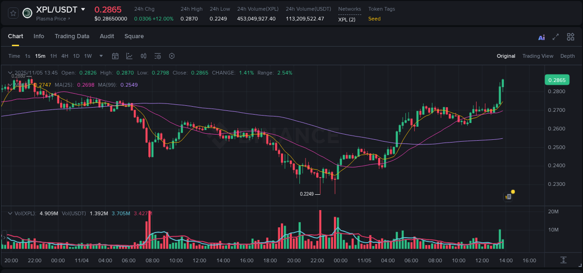Open the XPL/USDT pair selector dropdown
Image resolution: width=583 pixels, height=273 pixels.
click(x=83, y=9)
